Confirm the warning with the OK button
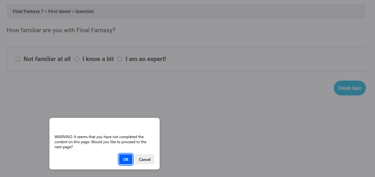 [126, 159]
